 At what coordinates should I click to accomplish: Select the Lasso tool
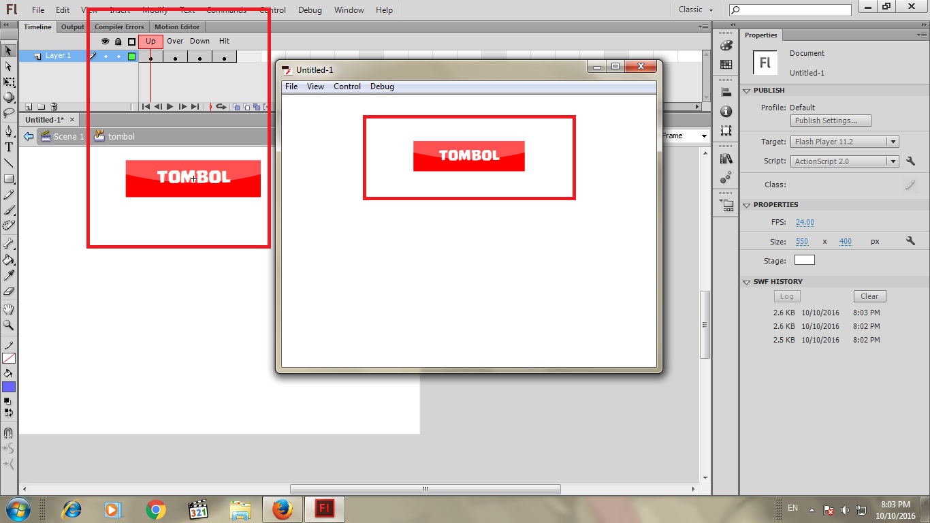9,113
